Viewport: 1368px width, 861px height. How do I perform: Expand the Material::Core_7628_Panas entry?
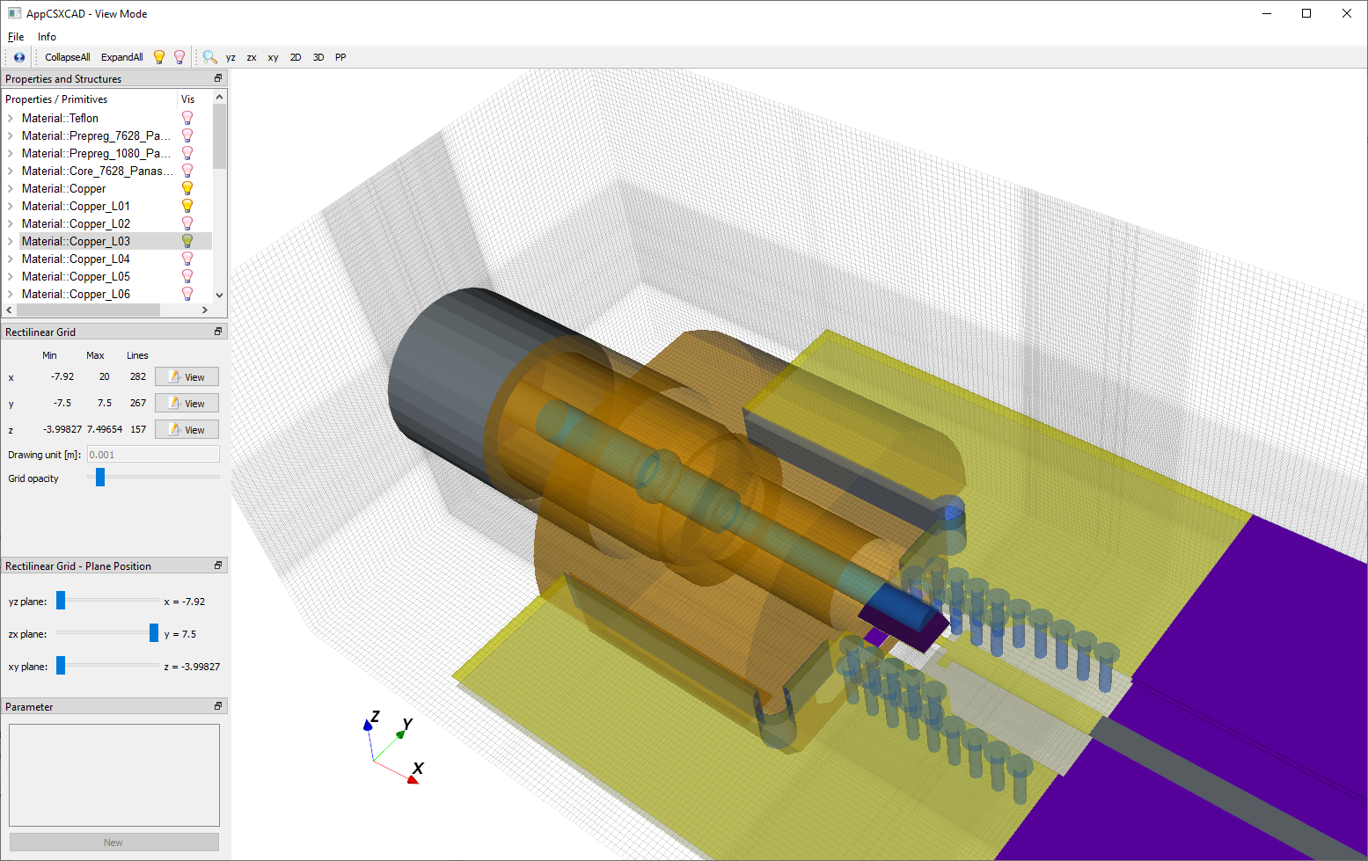tap(9, 170)
